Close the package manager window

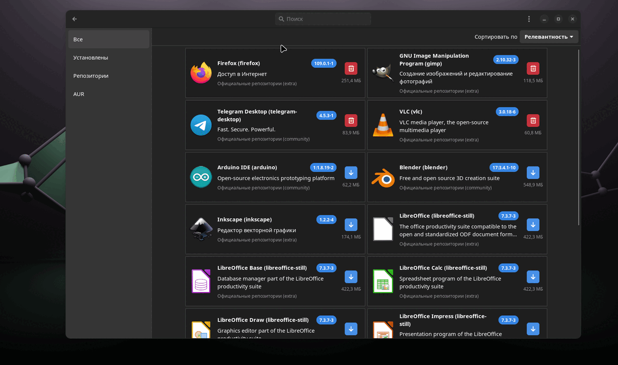(x=573, y=19)
